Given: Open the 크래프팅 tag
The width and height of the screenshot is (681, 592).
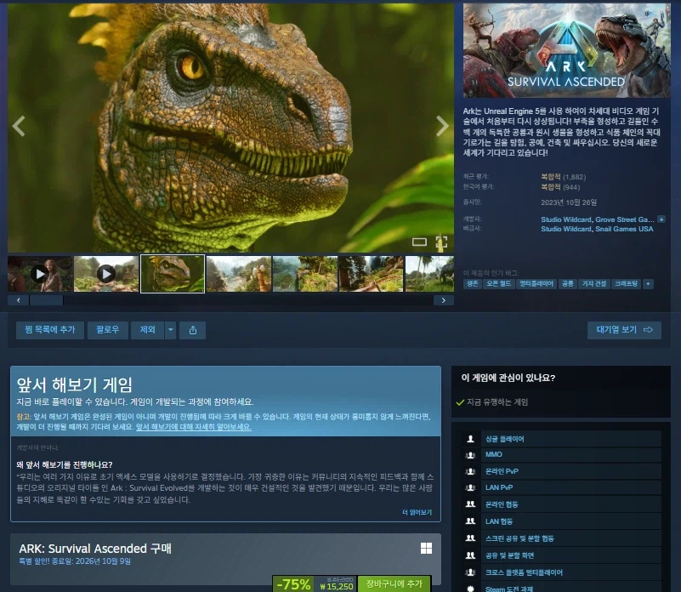Looking at the screenshot, I should tap(627, 283).
